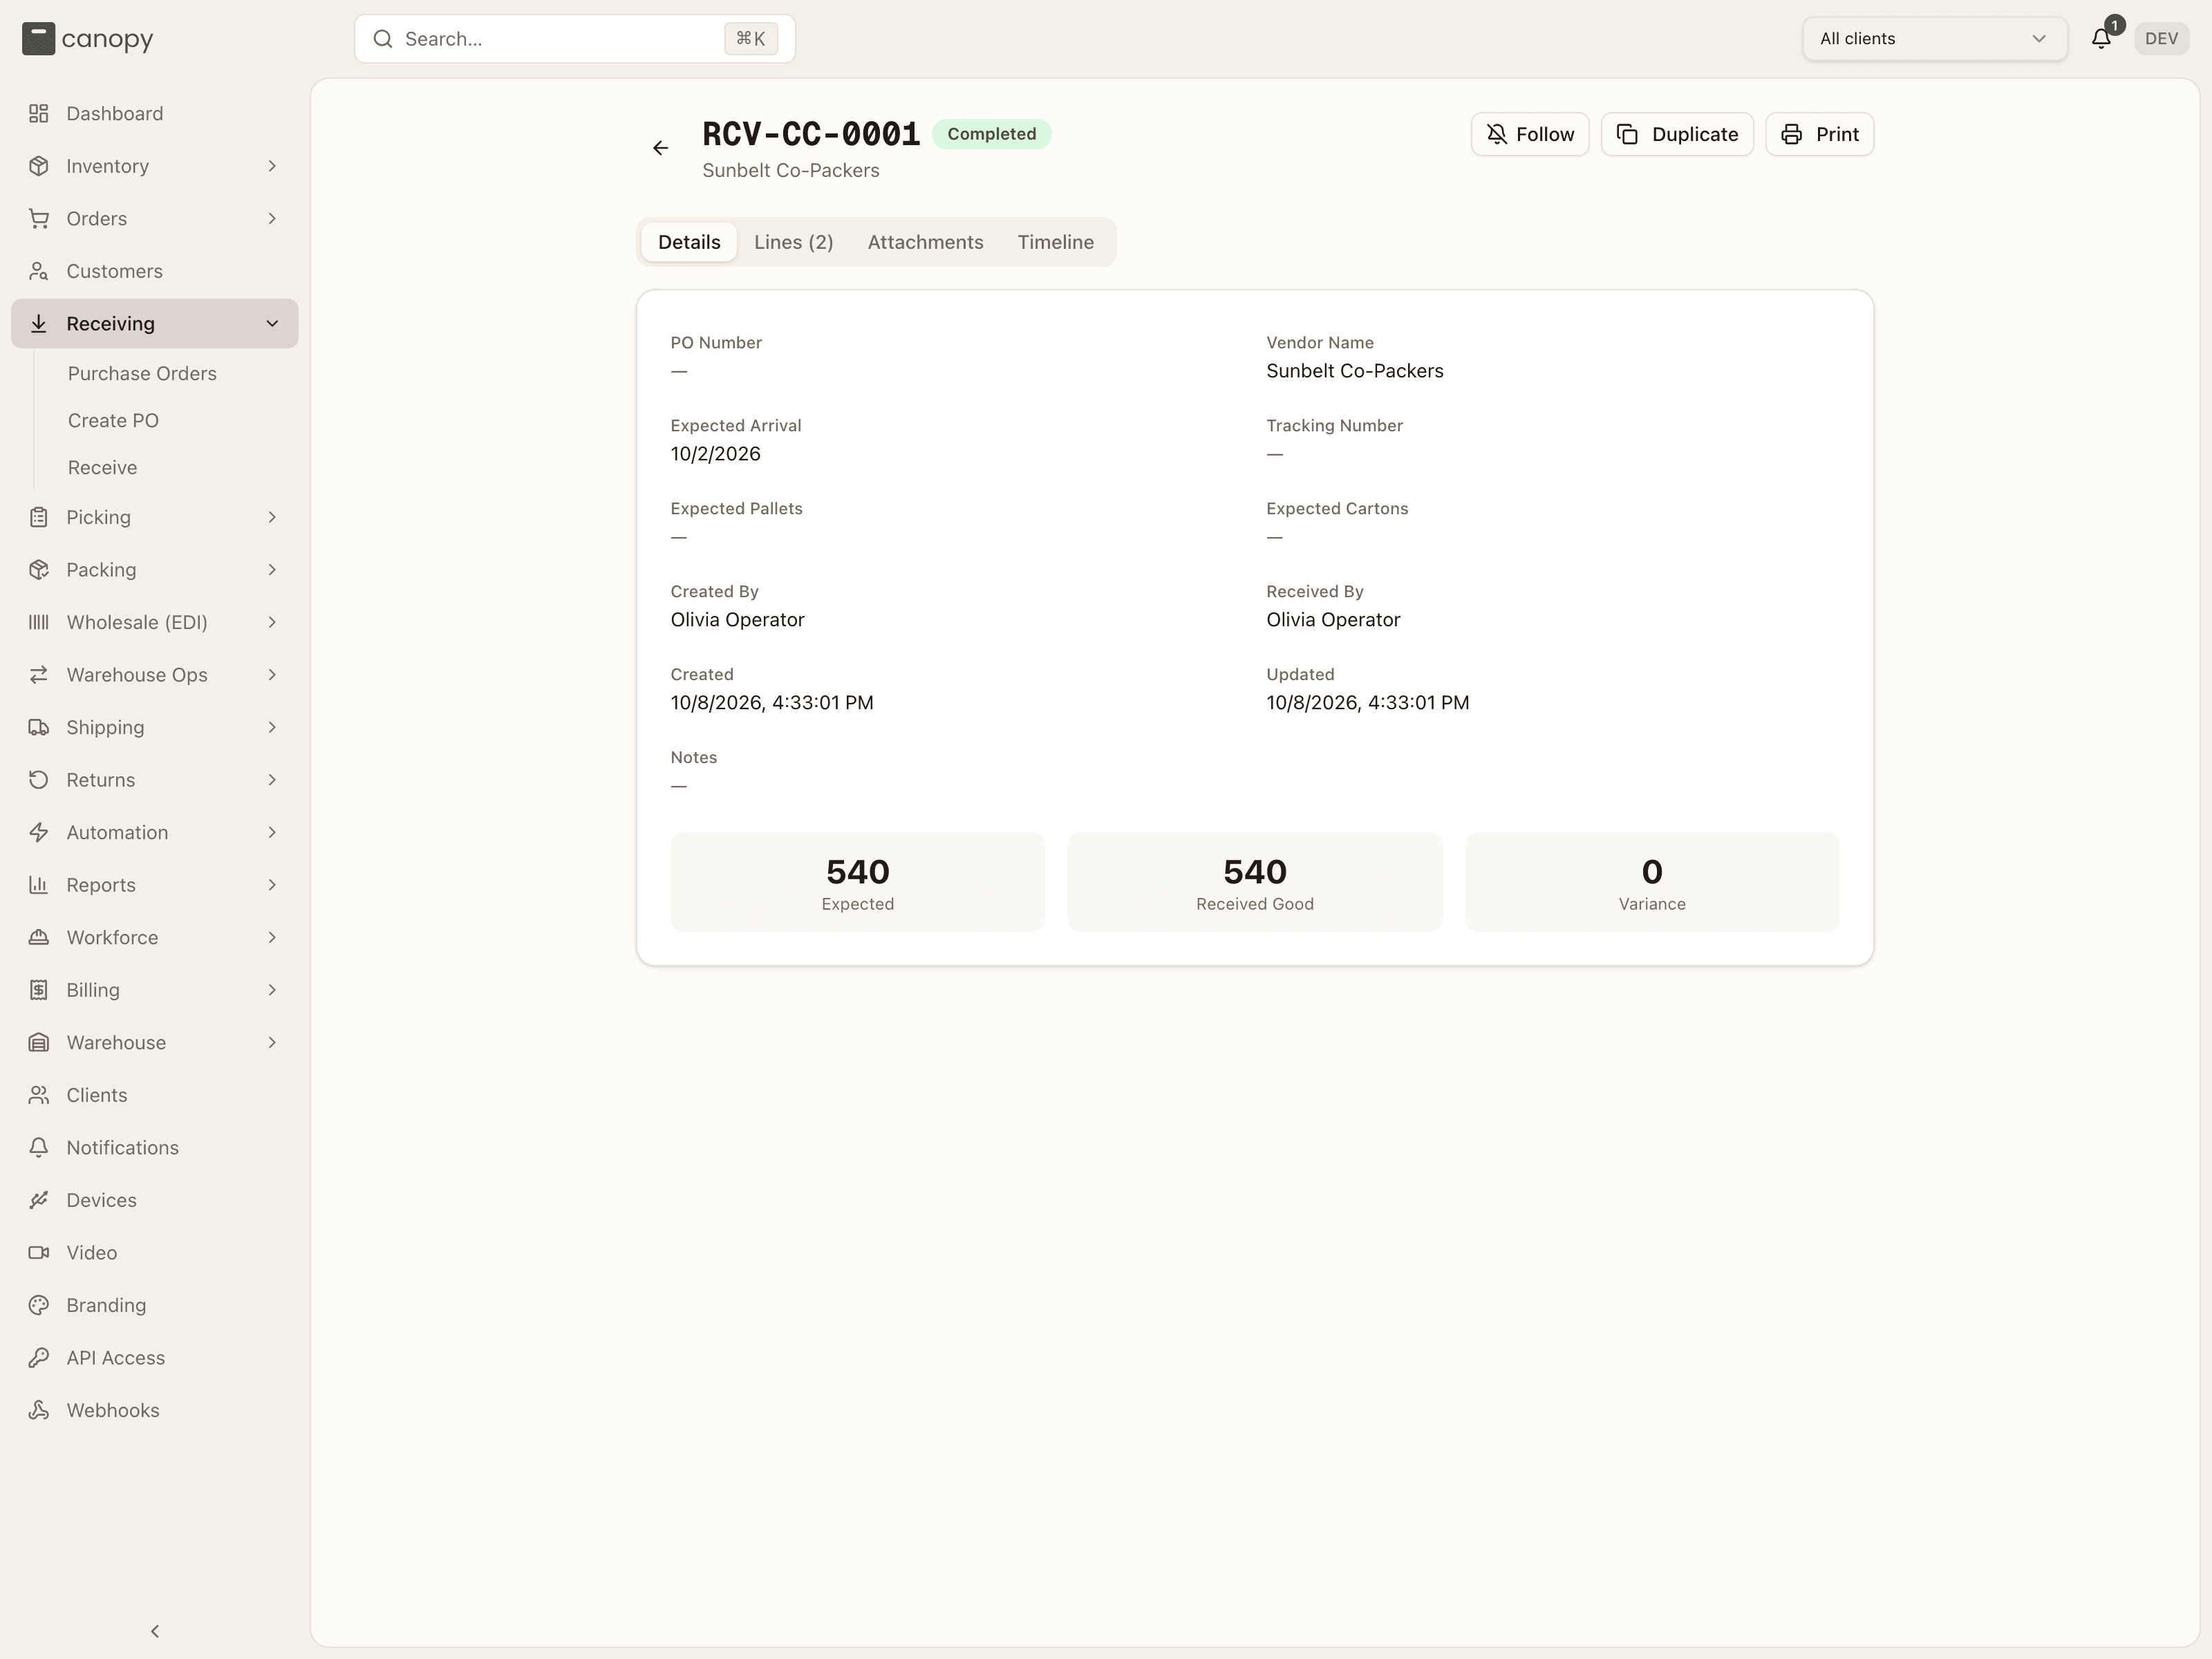Switch to the Attachments tab

[x=925, y=242]
